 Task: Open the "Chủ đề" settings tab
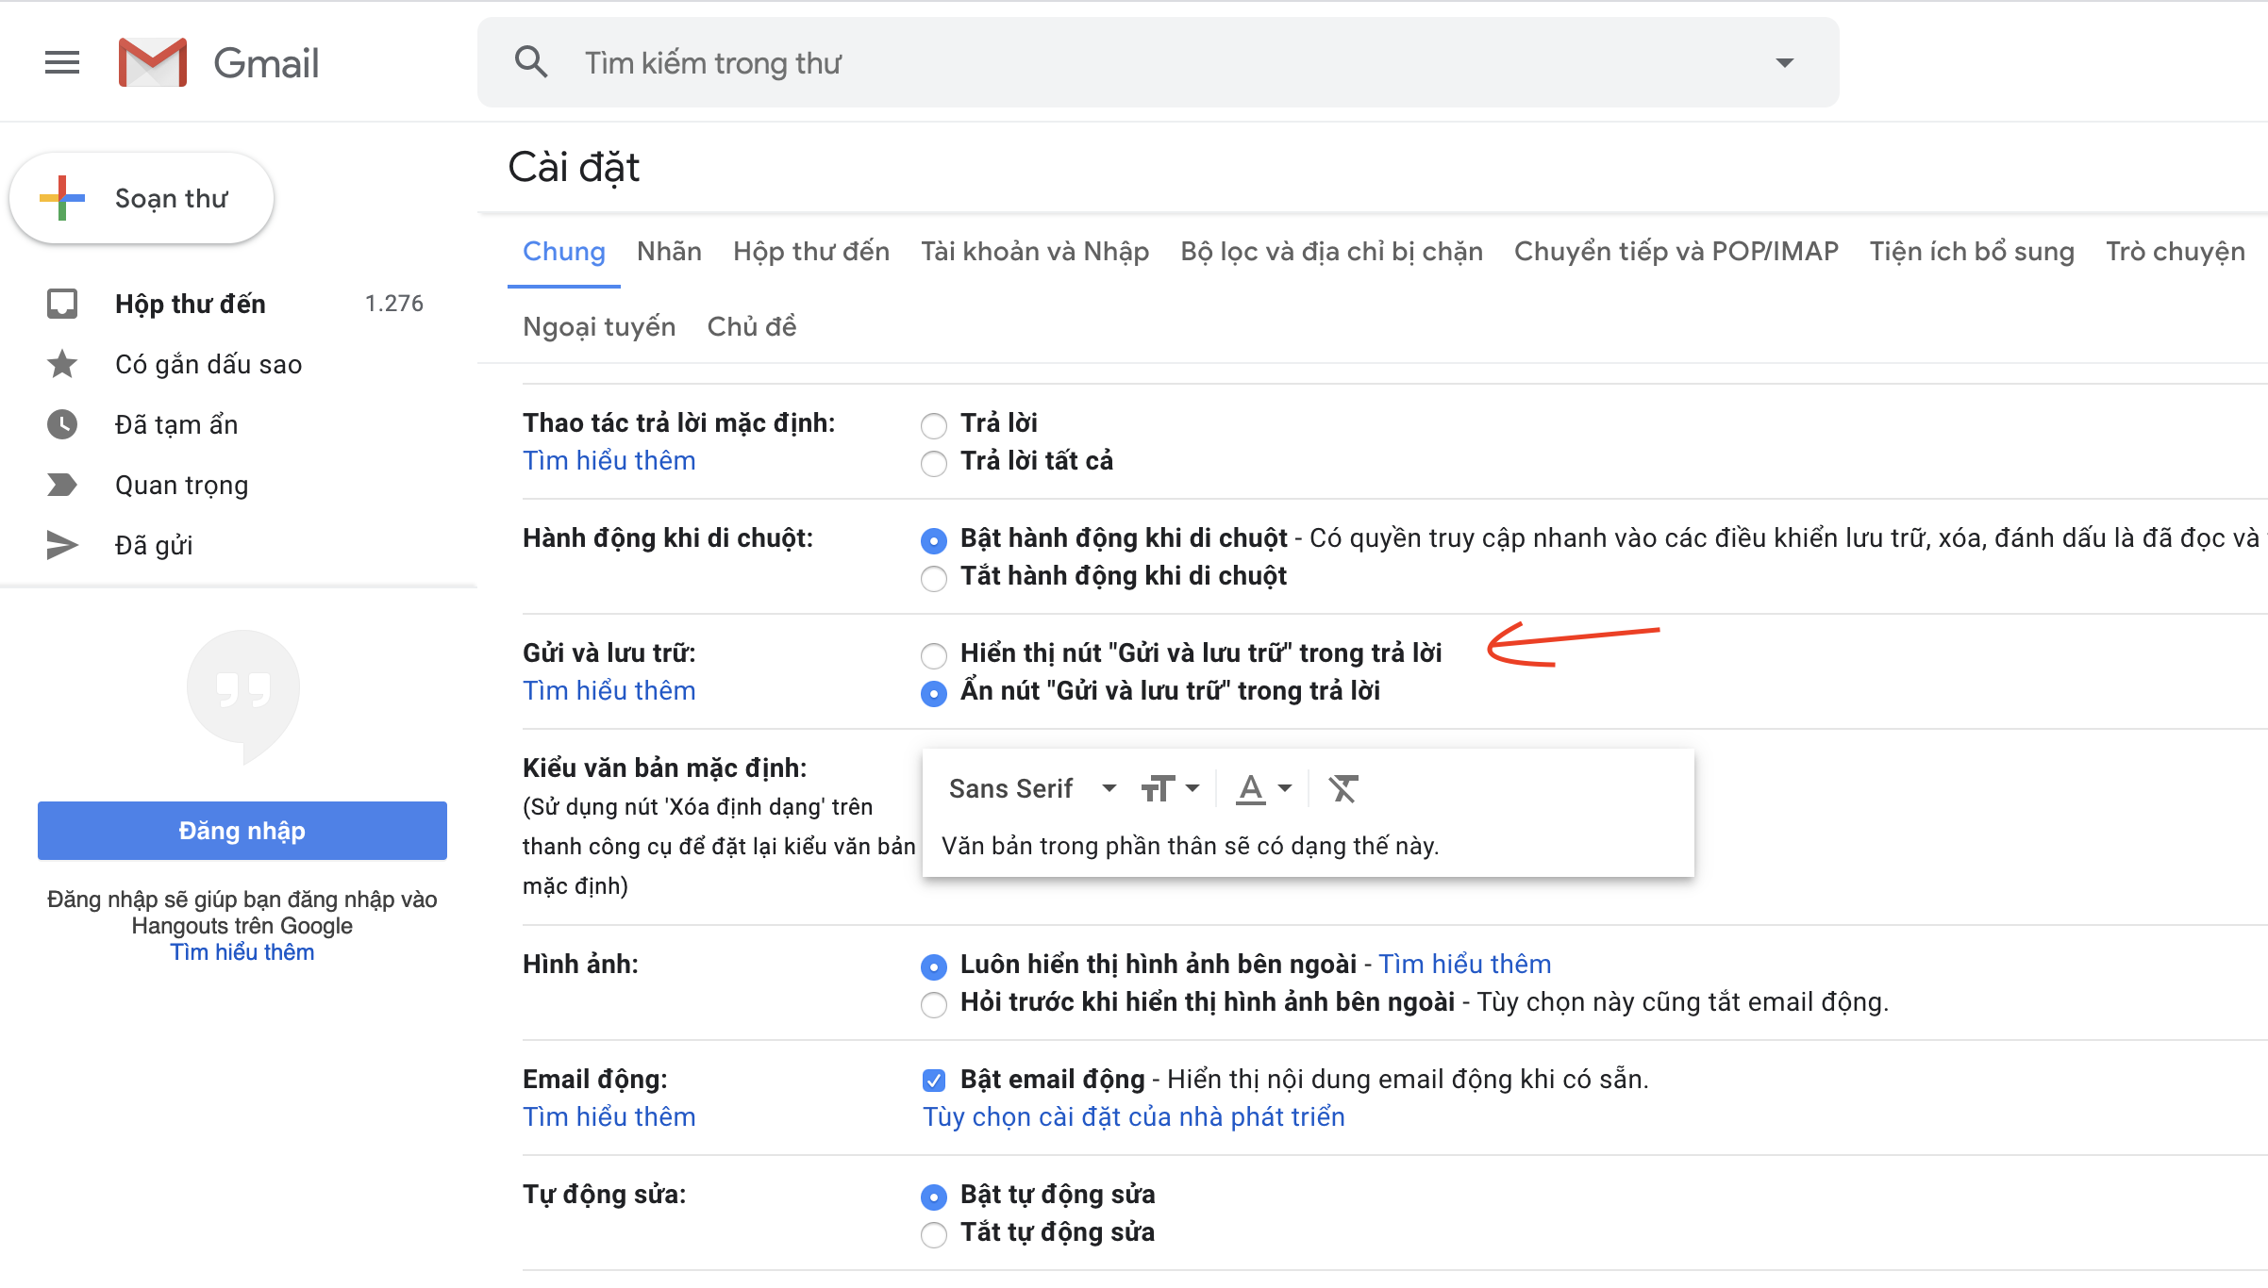pos(751,327)
